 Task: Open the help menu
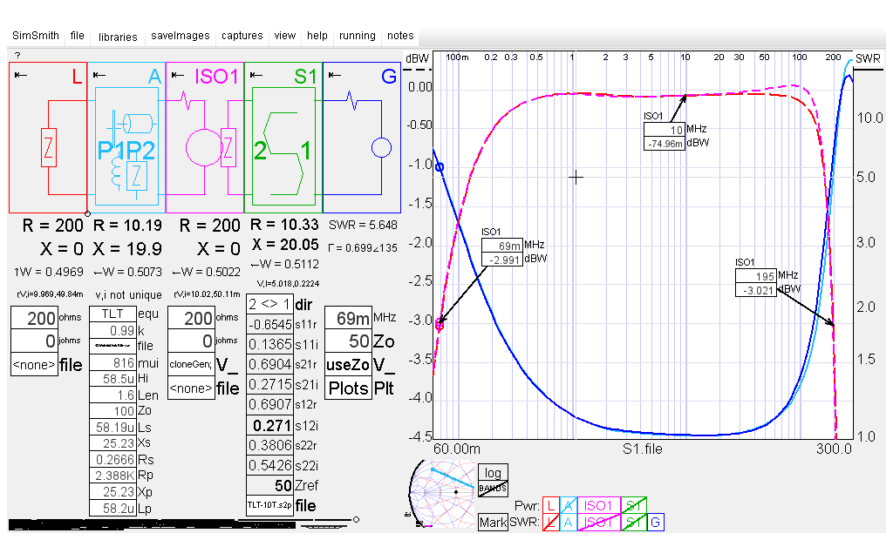[x=317, y=36]
